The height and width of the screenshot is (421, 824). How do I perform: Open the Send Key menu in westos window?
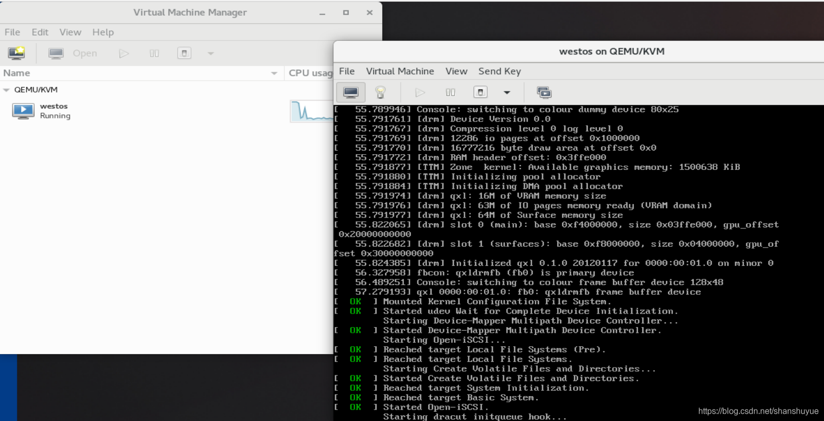tap(499, 71)
